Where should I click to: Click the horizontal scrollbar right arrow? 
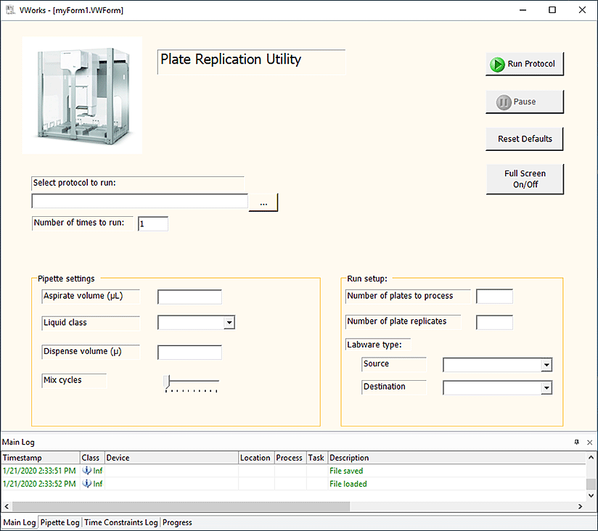580,506
